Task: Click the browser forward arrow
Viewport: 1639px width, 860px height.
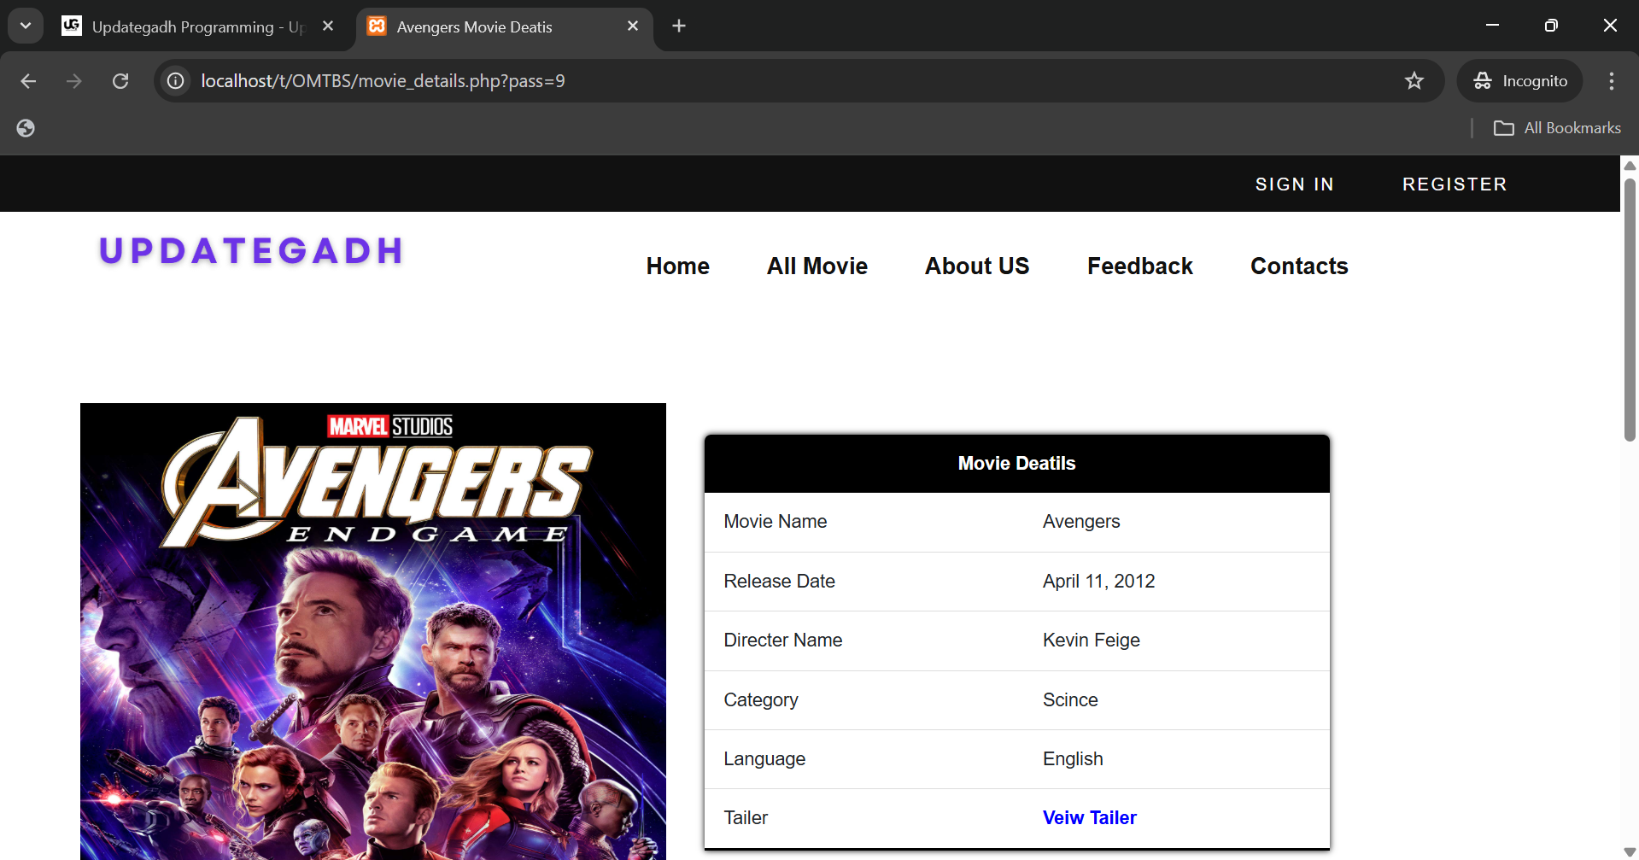Action: 74,81
